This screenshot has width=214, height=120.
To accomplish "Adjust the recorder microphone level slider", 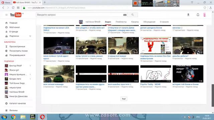I will 160,5.
